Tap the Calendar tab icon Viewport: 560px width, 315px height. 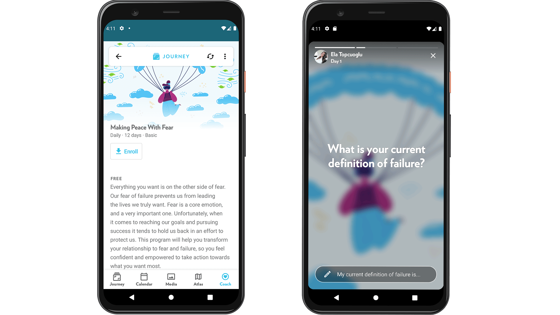point(144,279)
